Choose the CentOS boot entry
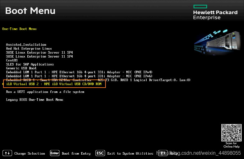244x159 pixels. (12, 60)
